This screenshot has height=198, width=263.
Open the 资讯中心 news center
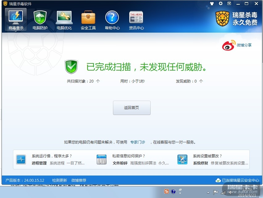[x=136, y=20]
